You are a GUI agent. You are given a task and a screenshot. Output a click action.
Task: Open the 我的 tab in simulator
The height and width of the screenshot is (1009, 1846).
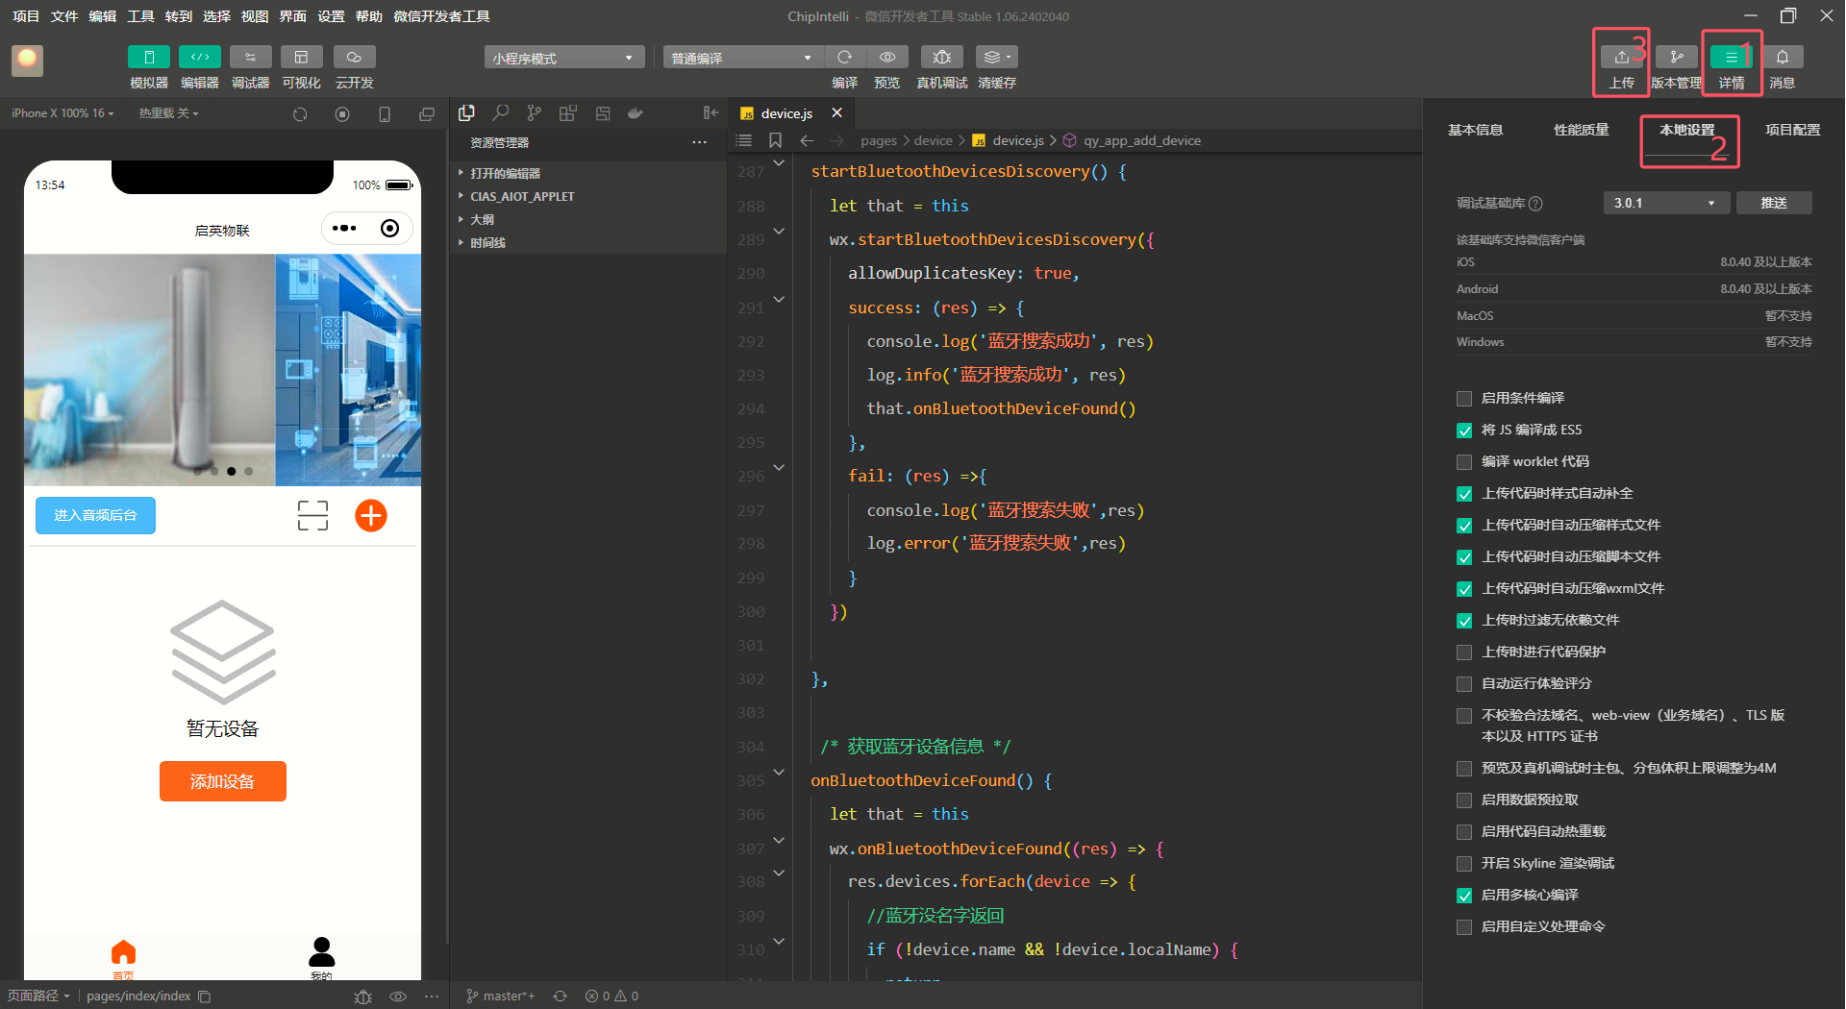tap(321, 958)
